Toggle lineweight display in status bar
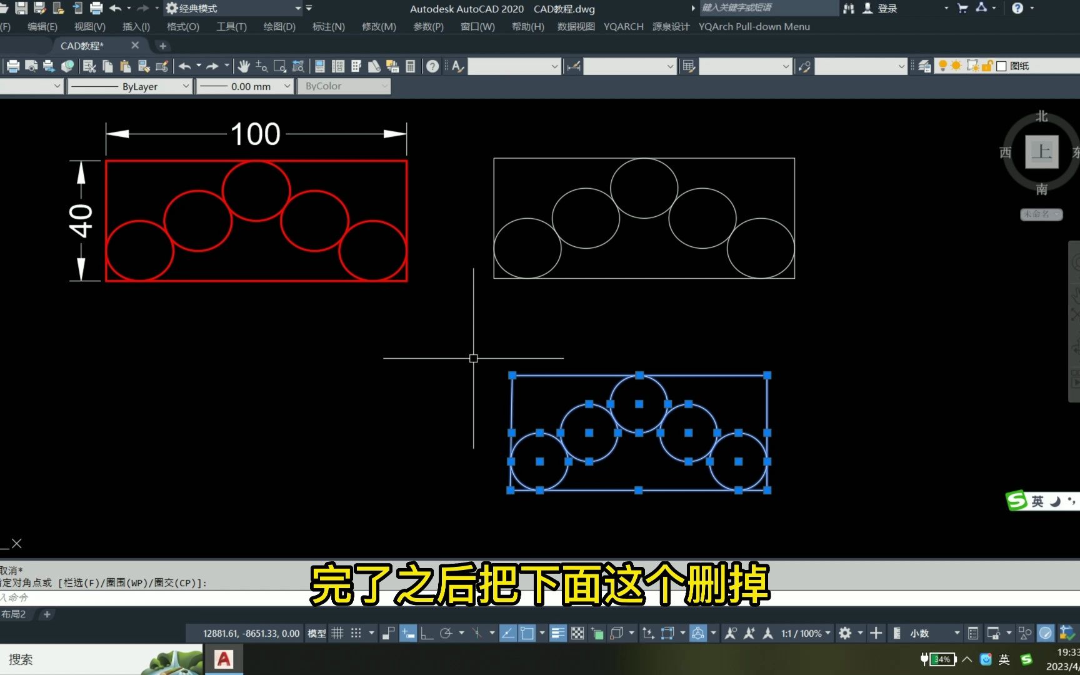The image size is (1080, 675). click(558, 633)
